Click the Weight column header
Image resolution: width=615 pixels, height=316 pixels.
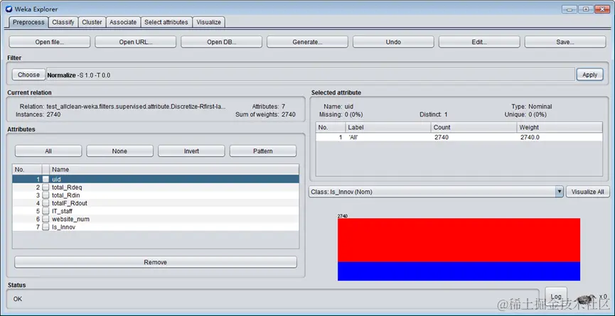pyautogui.click(x=560, y=127)
